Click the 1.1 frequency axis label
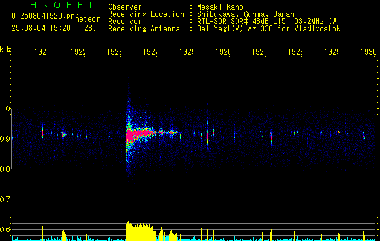This screenshot has width=380, height=241. click(x=5, y=79)
